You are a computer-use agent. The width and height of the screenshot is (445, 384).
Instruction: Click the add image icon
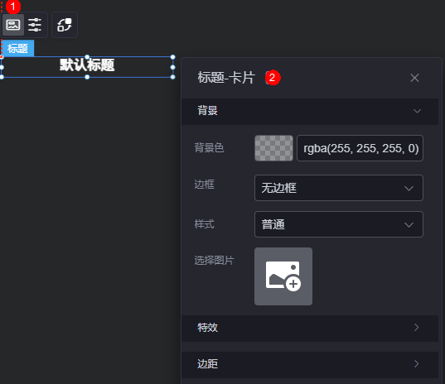(x=283, y=276)
